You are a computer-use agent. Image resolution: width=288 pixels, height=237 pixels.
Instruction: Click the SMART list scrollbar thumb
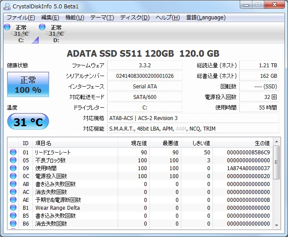tap(276, 162)
